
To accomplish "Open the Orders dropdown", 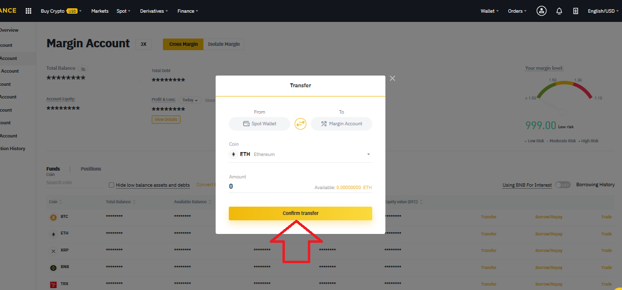I will 517,11.
